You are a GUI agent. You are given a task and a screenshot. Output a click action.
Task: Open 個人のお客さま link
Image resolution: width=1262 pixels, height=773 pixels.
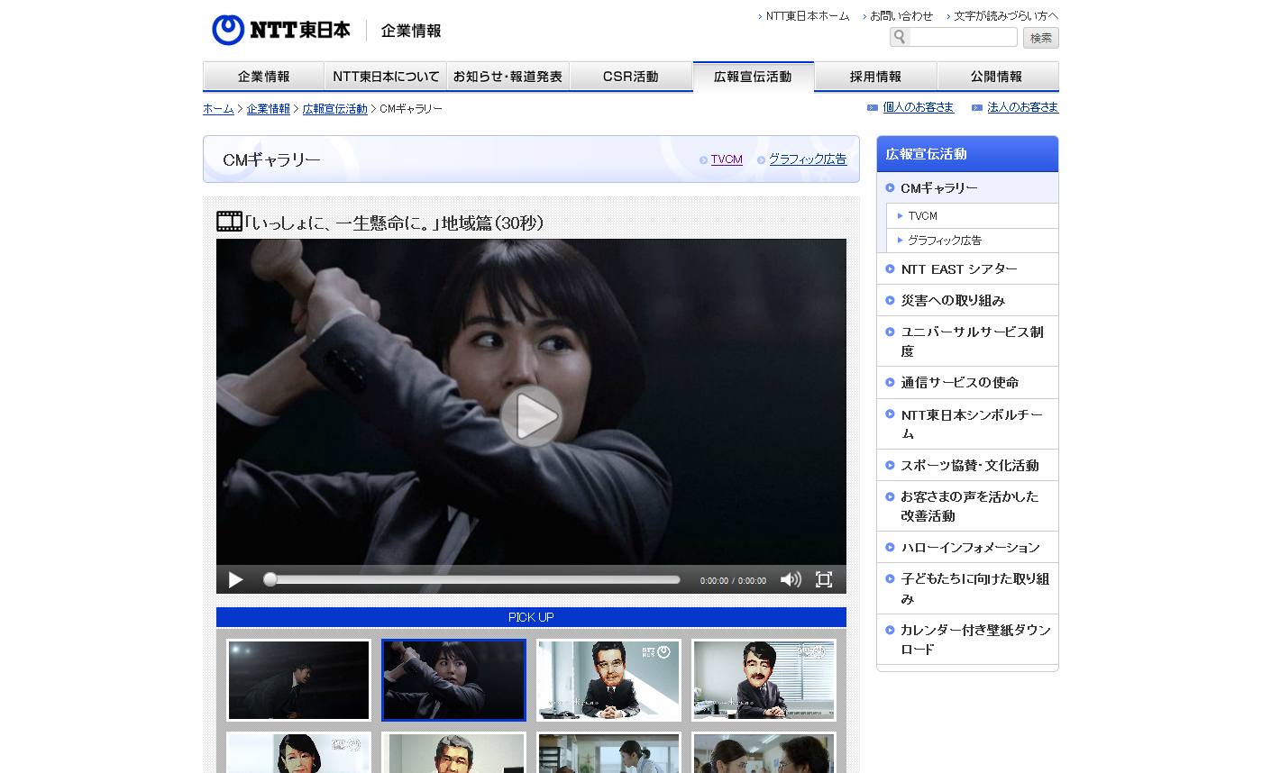(918, 107)
